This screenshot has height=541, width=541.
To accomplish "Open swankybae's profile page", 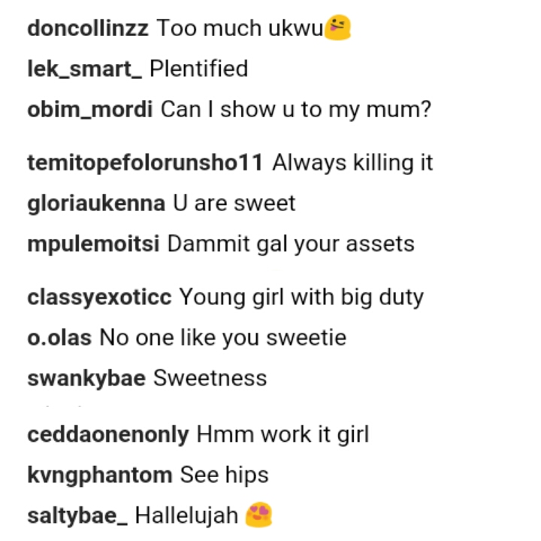I will [x=86, y=378].
